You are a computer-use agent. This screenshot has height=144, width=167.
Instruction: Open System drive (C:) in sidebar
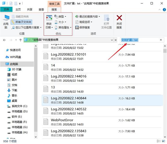coord(17,106)
